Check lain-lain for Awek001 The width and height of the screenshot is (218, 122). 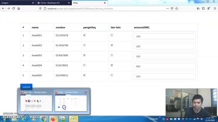(x=112, y=35)
